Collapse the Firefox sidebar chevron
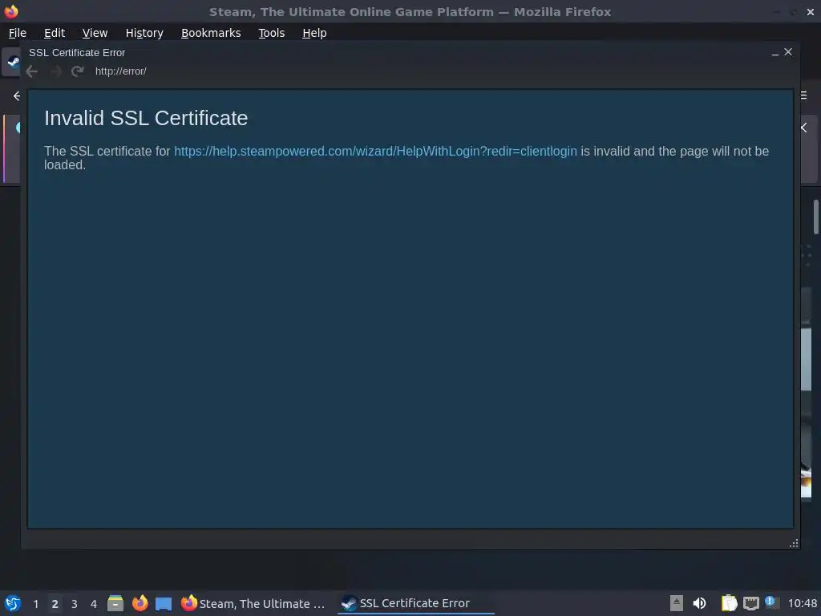The height and width of the screenshot is (616, 821). (804, 128)
